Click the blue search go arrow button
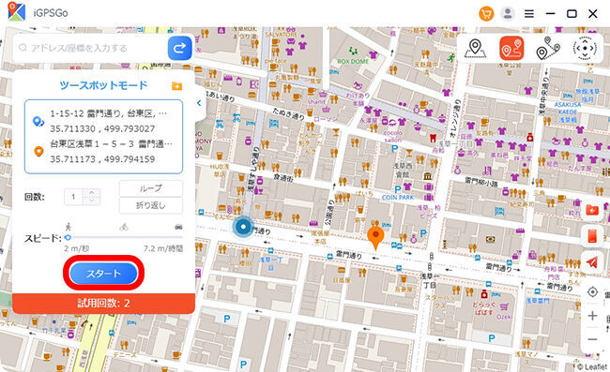The image size is (610, 372). point(180,48)
